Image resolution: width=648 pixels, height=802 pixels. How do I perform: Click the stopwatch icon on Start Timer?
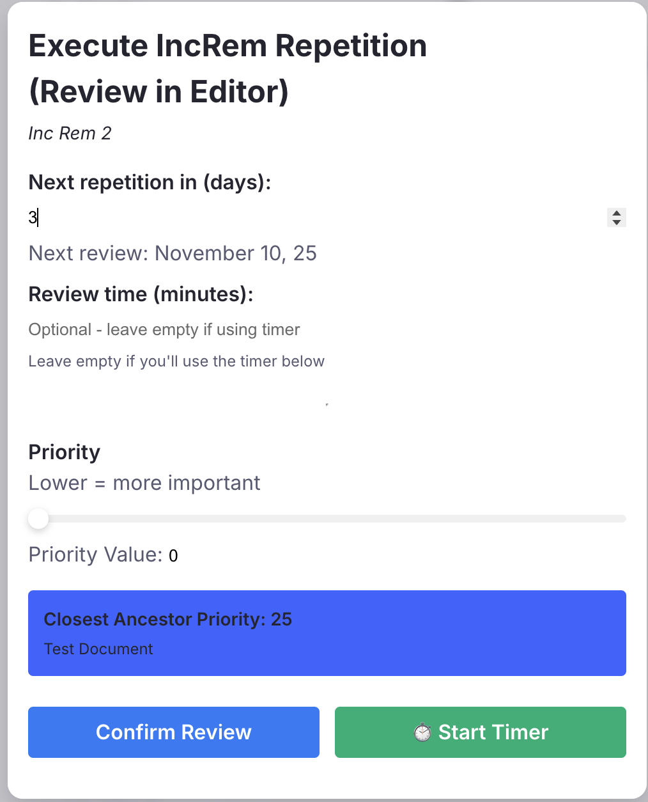point(422,732)
